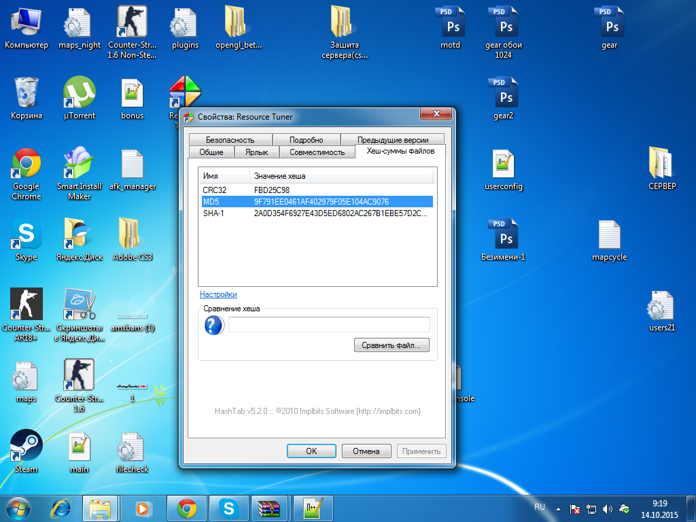This screenshot has height=522, width=696.
Task: Open the Настройки link
Action: (218, 294)
